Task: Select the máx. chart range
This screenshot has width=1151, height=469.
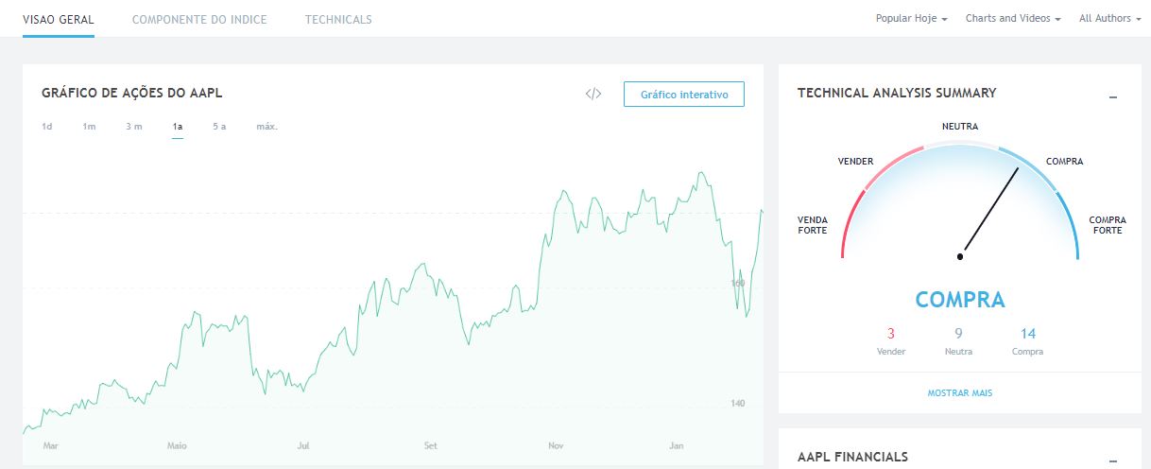Action: coord(266,126)
